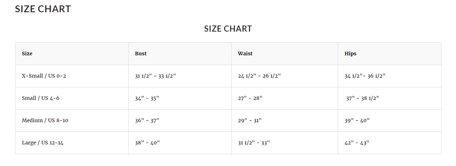The width and height of the screenshot is (456, 166).
Task: Click the Medium / US 8-10 row label
Action: point(45,120)
